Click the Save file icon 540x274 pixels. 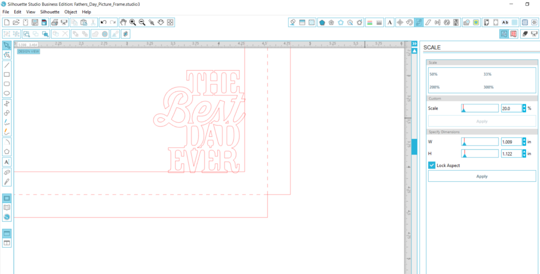point(35,23)
